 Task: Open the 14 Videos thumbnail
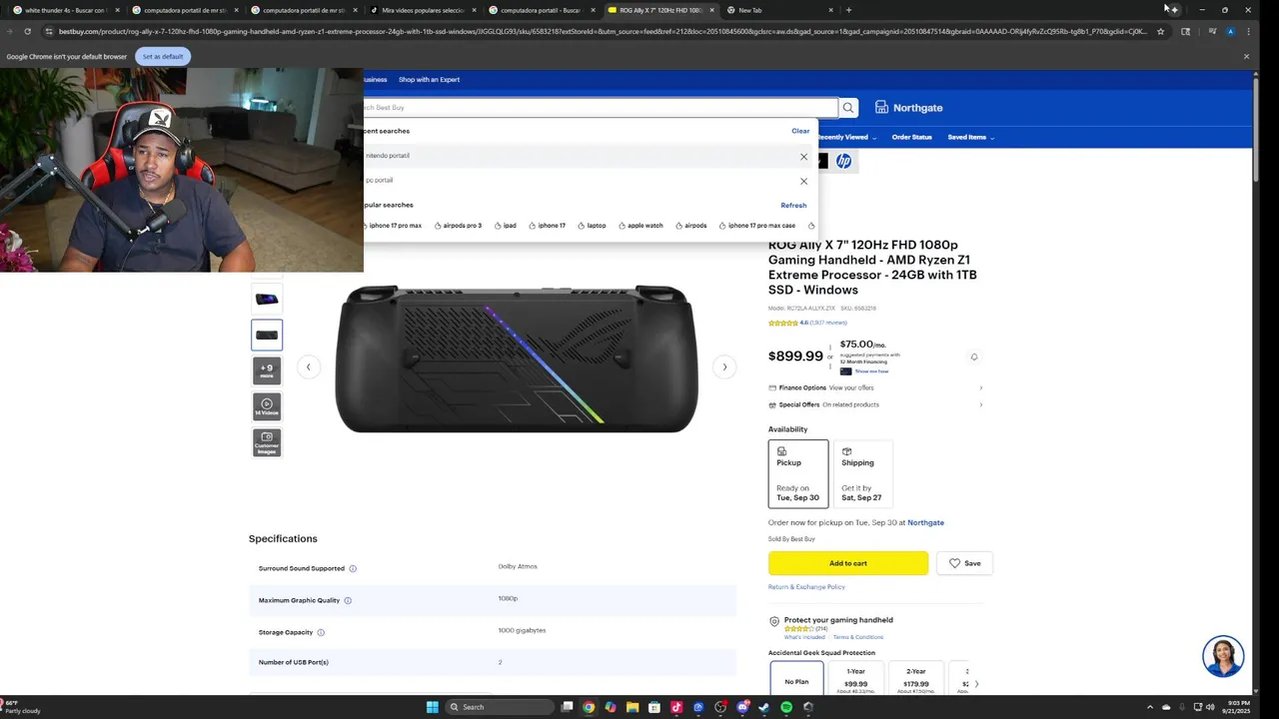click(x=267, y=406)
